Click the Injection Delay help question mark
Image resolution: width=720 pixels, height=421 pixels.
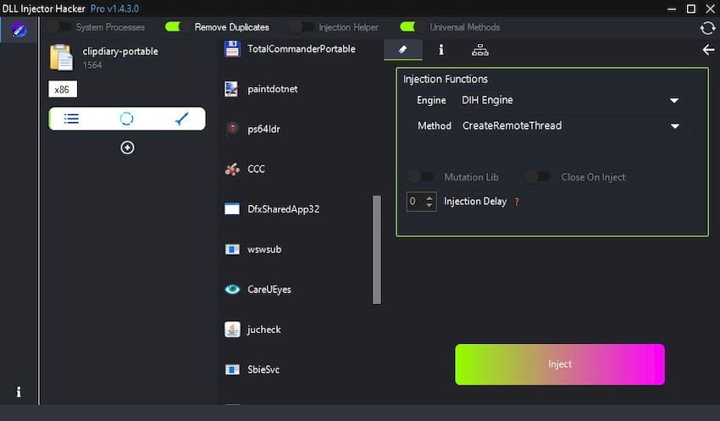(x=517, y=202)
